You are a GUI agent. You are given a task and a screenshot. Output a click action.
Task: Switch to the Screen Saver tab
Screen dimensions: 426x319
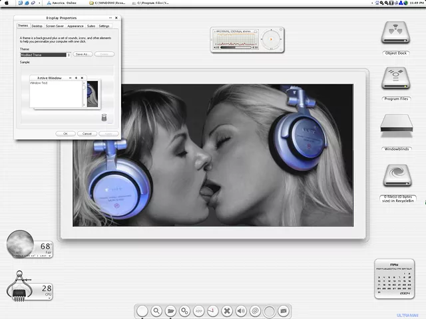(x=55, y=26)
